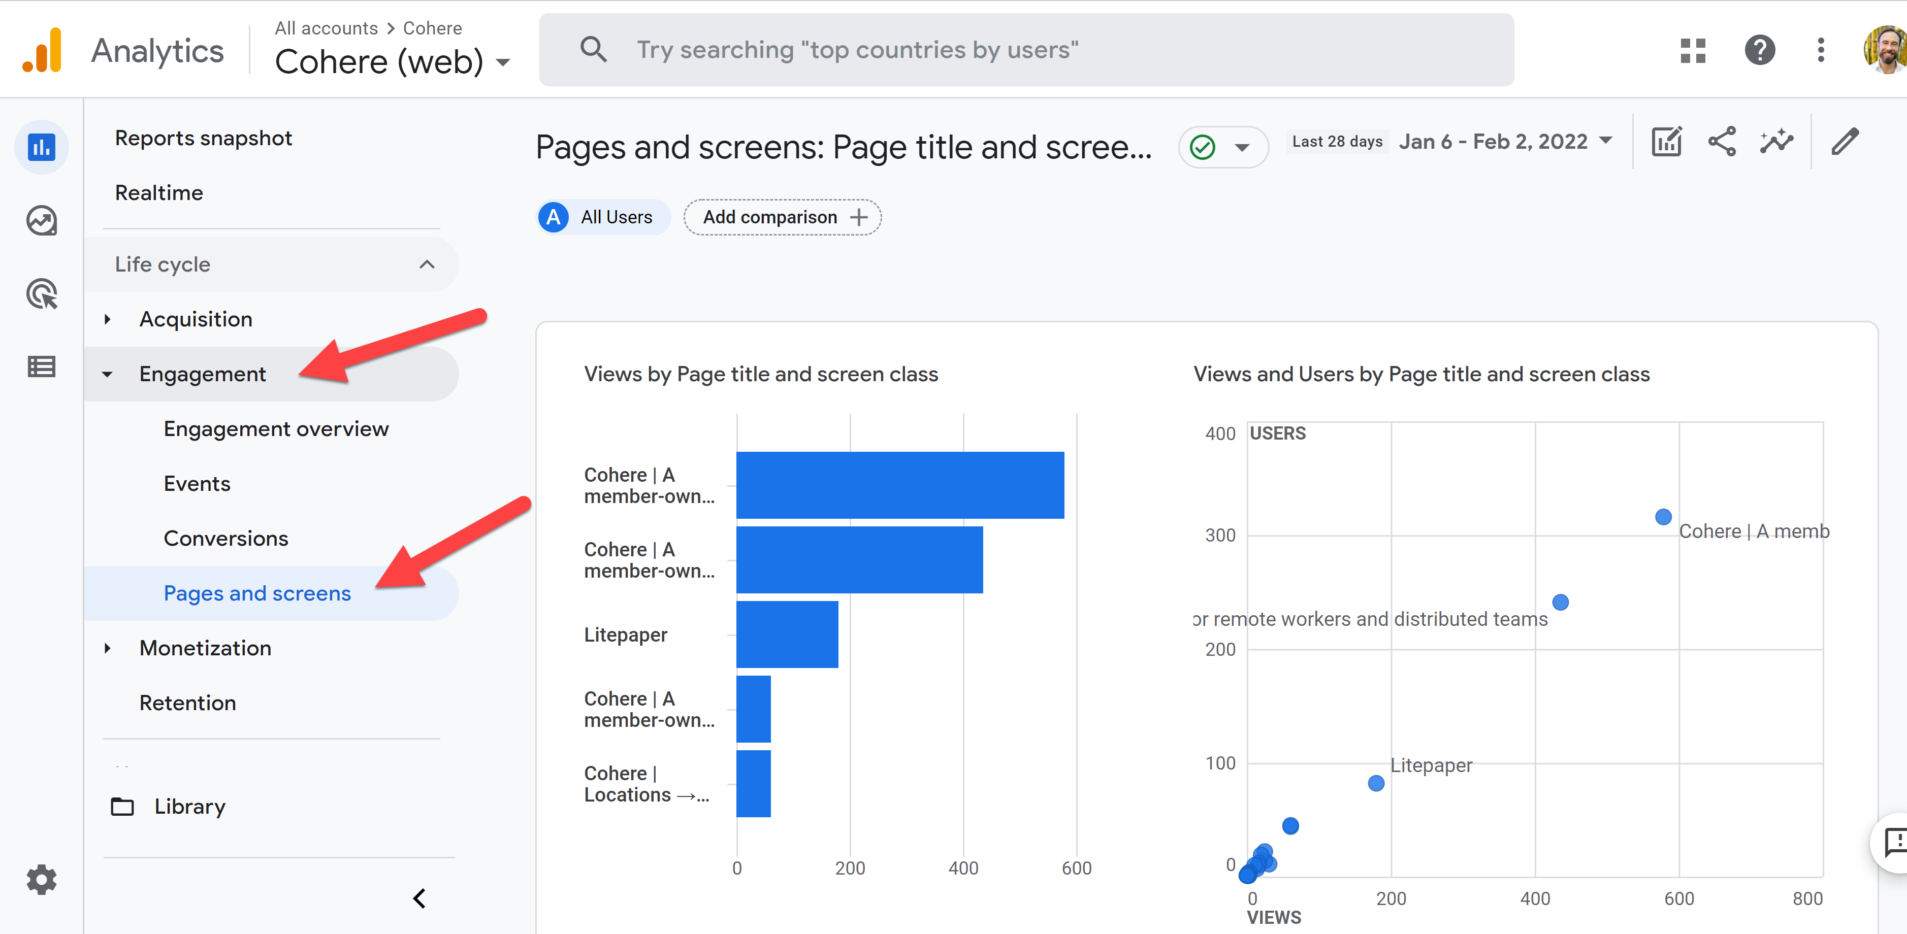The width and height of the screenshot is (1907, 934).
Task: Click the Pages and screens report title
Action: [843, 147]
